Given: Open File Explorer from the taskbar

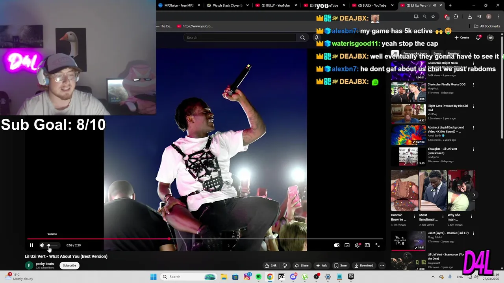Looking at the screenshot, I should pyautogui.click(x=224, y=277).
